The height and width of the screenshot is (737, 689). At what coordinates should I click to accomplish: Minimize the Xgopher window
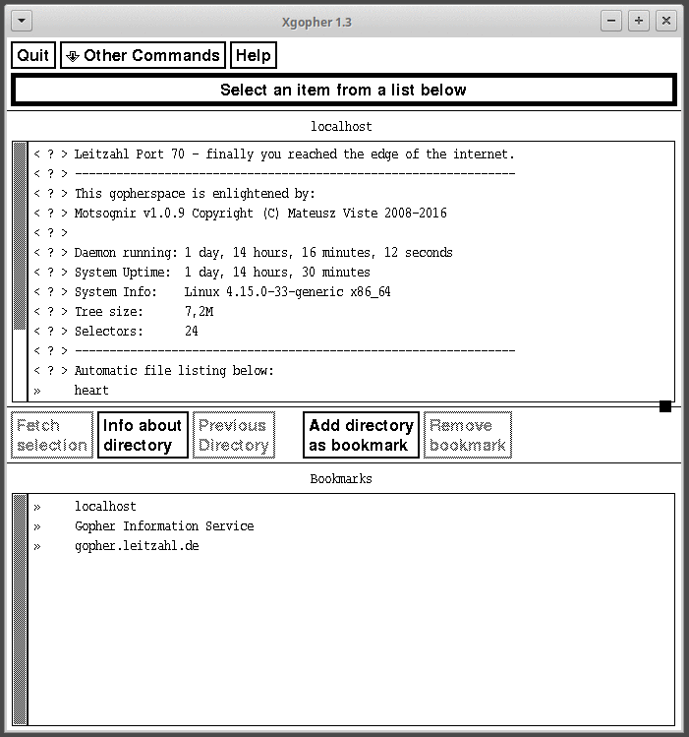click(x=612, y=21)
